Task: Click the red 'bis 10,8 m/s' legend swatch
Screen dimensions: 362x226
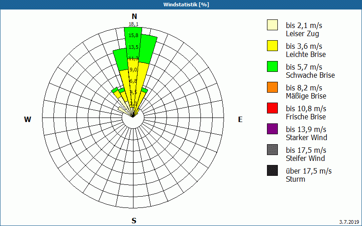Action: pyautogui.click(x=272, y=108)
